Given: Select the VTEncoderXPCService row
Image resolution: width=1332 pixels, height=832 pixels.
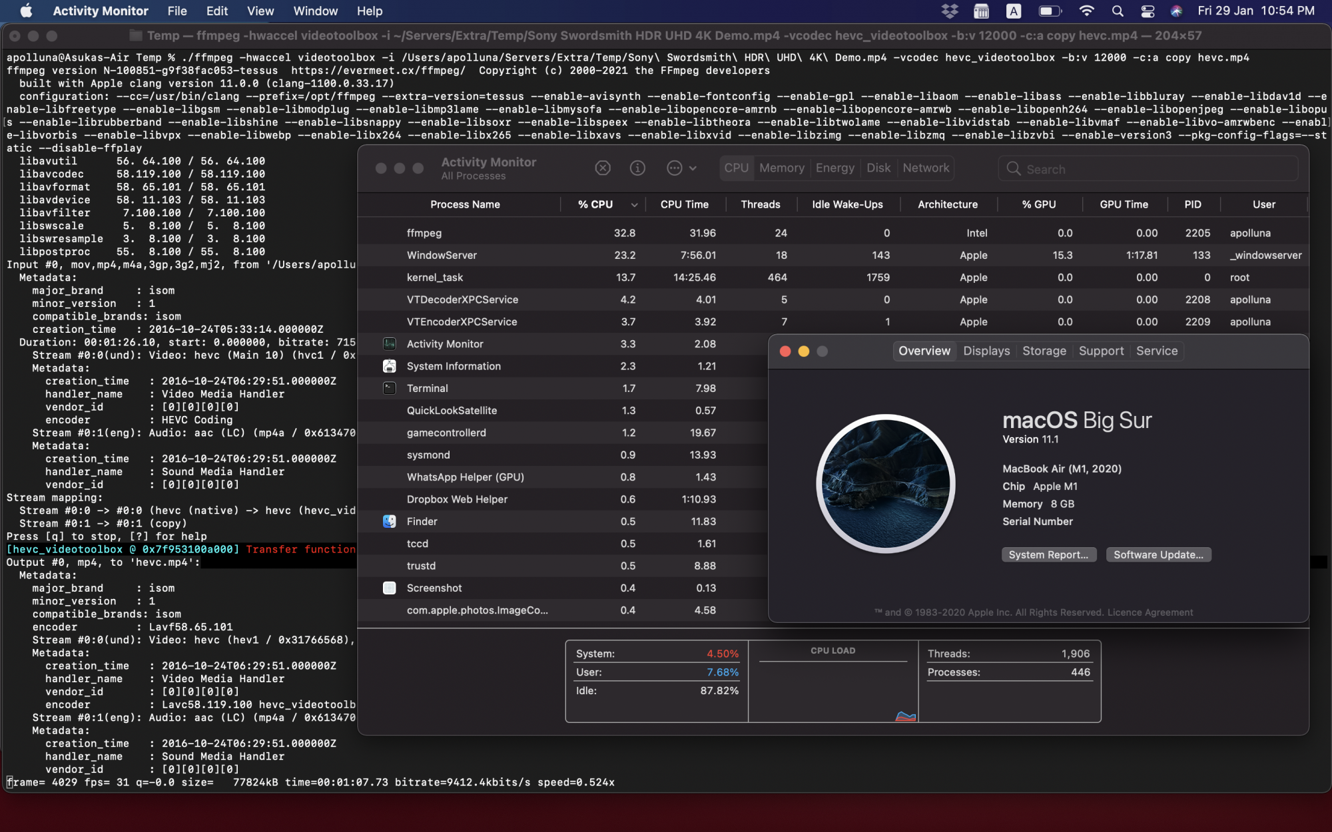Looking at the screenshot, I should tap(833, 321).
